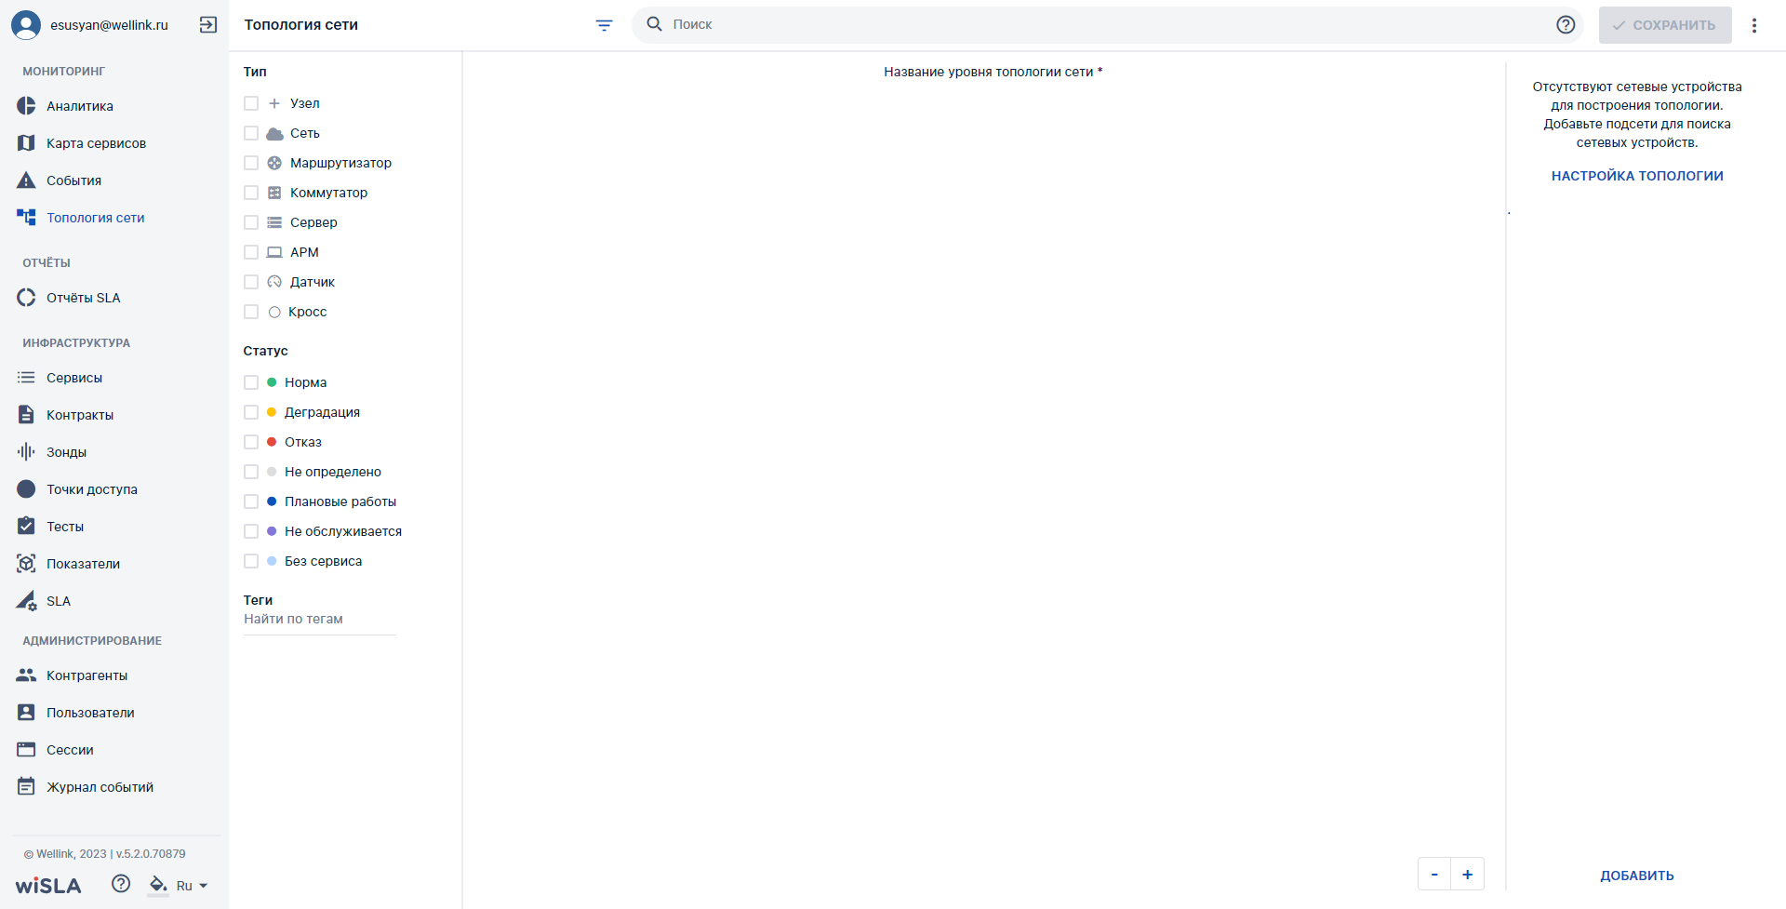Open the Ru language dropdown
This screenshot has height=909, width=1786.
pyautogui.click(x=193, y=886)
